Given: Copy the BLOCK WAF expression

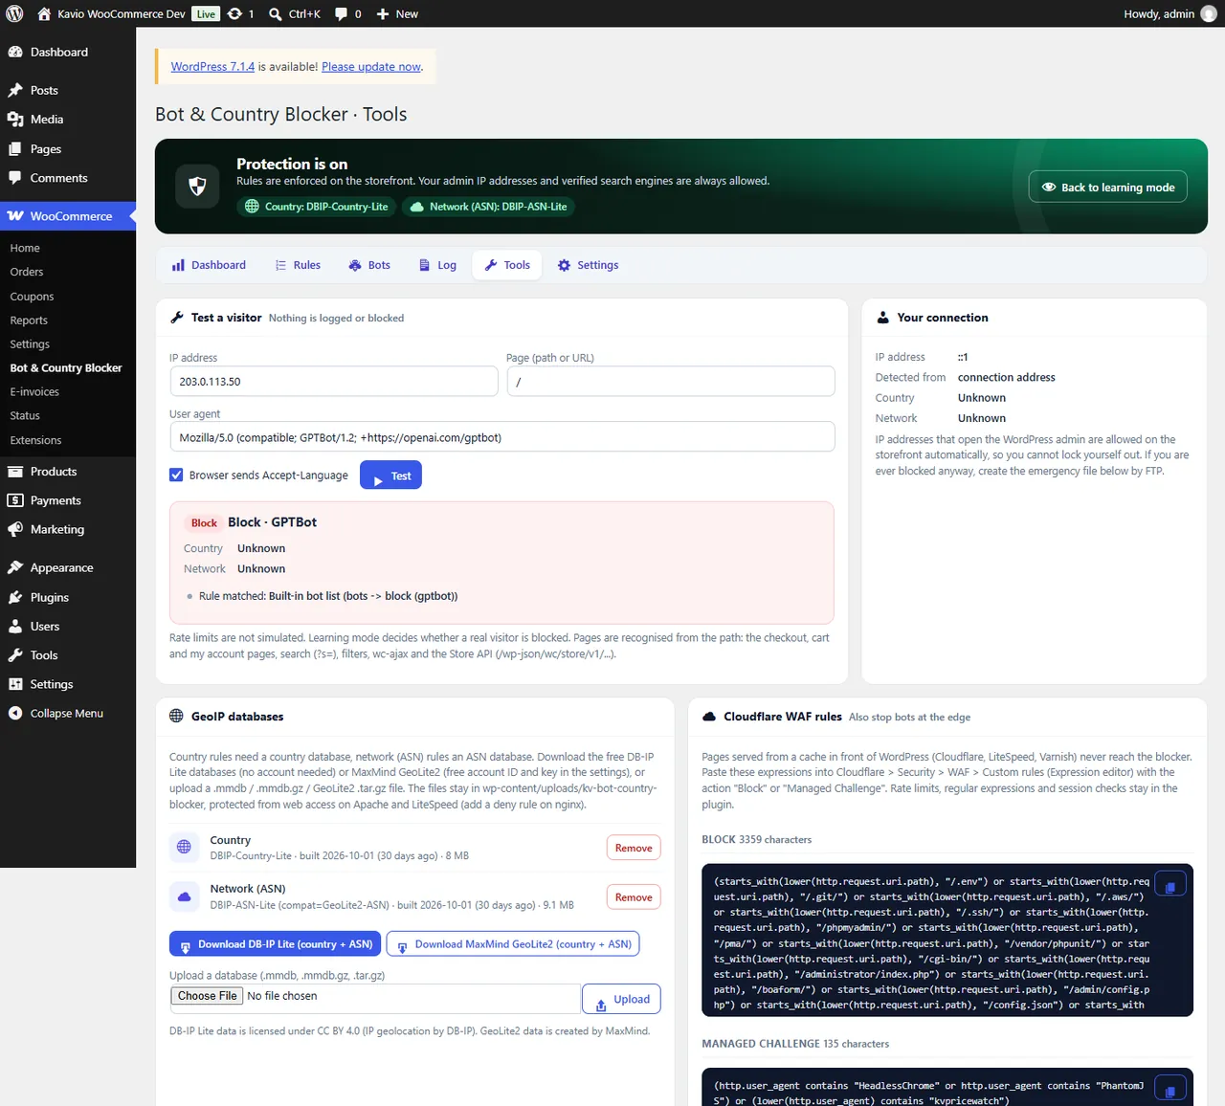Looking at the screenshot, I should [x=1170, y=885].
